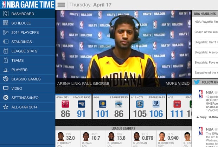Select C. Paul assists leader card
Viewport: 218px width, 147px height.
click(x=93, y=139)
